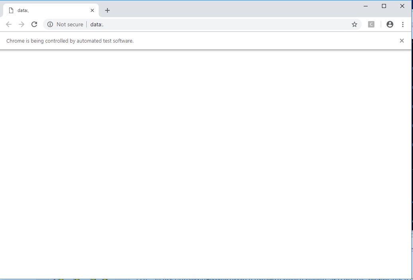
Task: Click the blank page content area
Action: click(206, 159)
